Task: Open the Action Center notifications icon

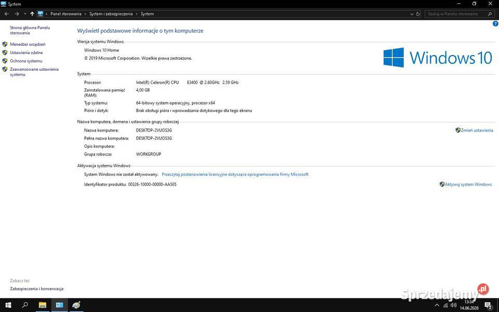Action: coord(489,305)
